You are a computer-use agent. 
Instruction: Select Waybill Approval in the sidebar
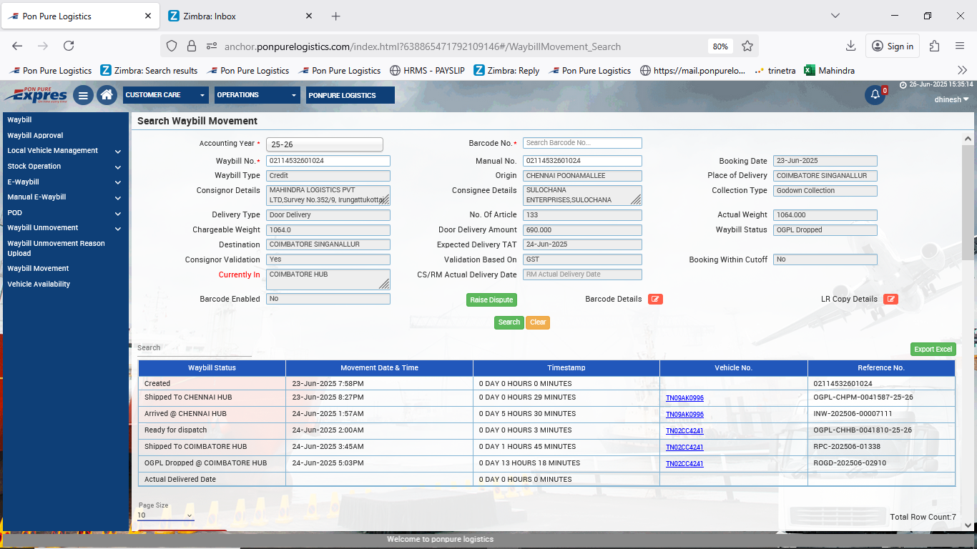[35, 135]
